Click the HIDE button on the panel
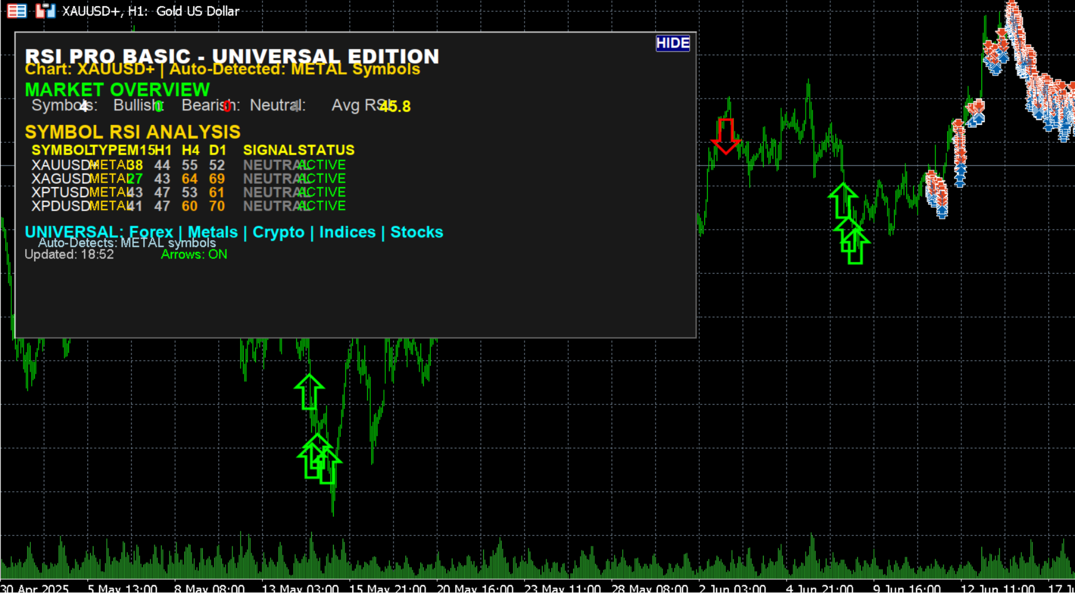Screen dimensions: 1075x593 (672, 43)
